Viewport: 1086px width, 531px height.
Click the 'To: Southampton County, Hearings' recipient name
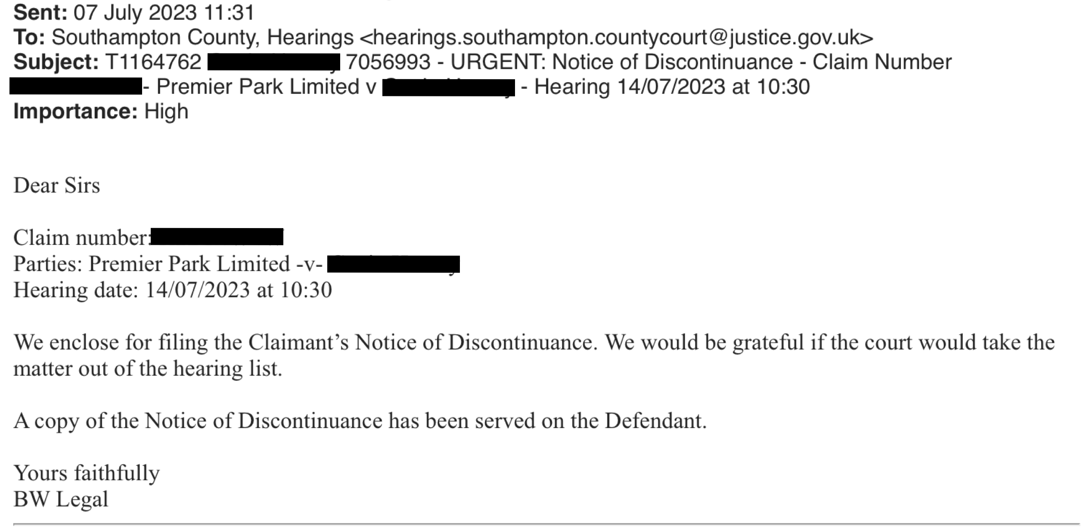184,37
